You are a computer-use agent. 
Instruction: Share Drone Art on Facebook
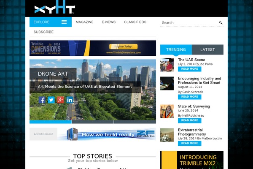42,100
